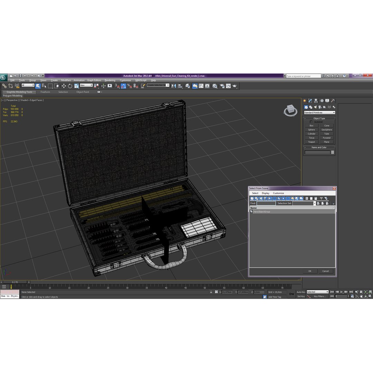Click the Play Animation button
Viewport: 373px width, 373px height.
pyautogui.click(x=342, y=292)
